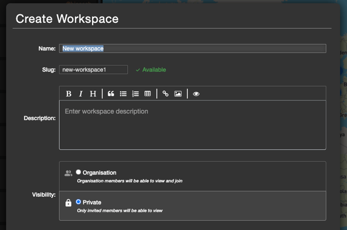
Task: Add a numbered list in the description
Action: coord(136,94)
